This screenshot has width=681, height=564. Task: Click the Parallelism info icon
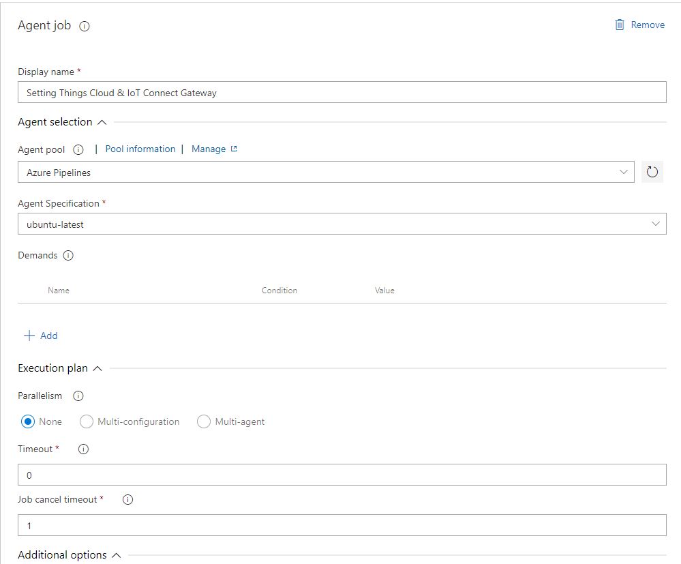tap(78, 396)
